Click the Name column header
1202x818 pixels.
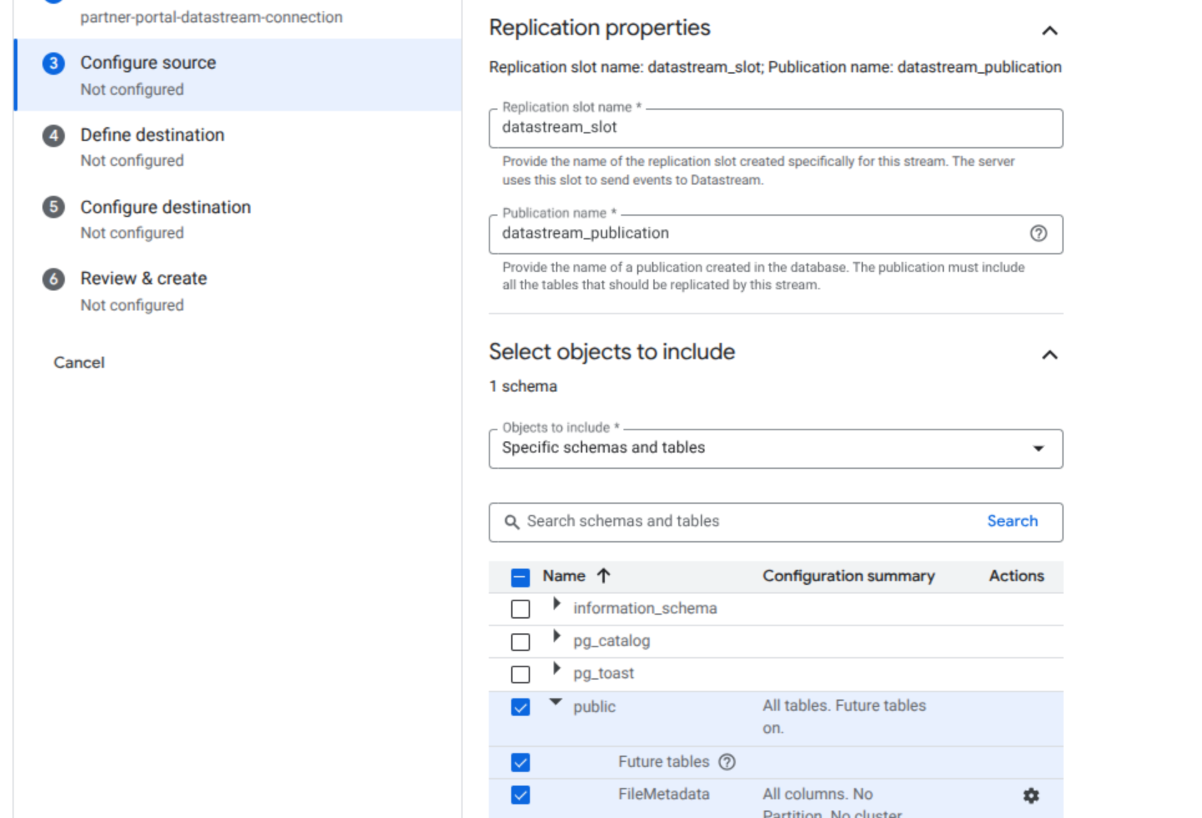point(564,575)
